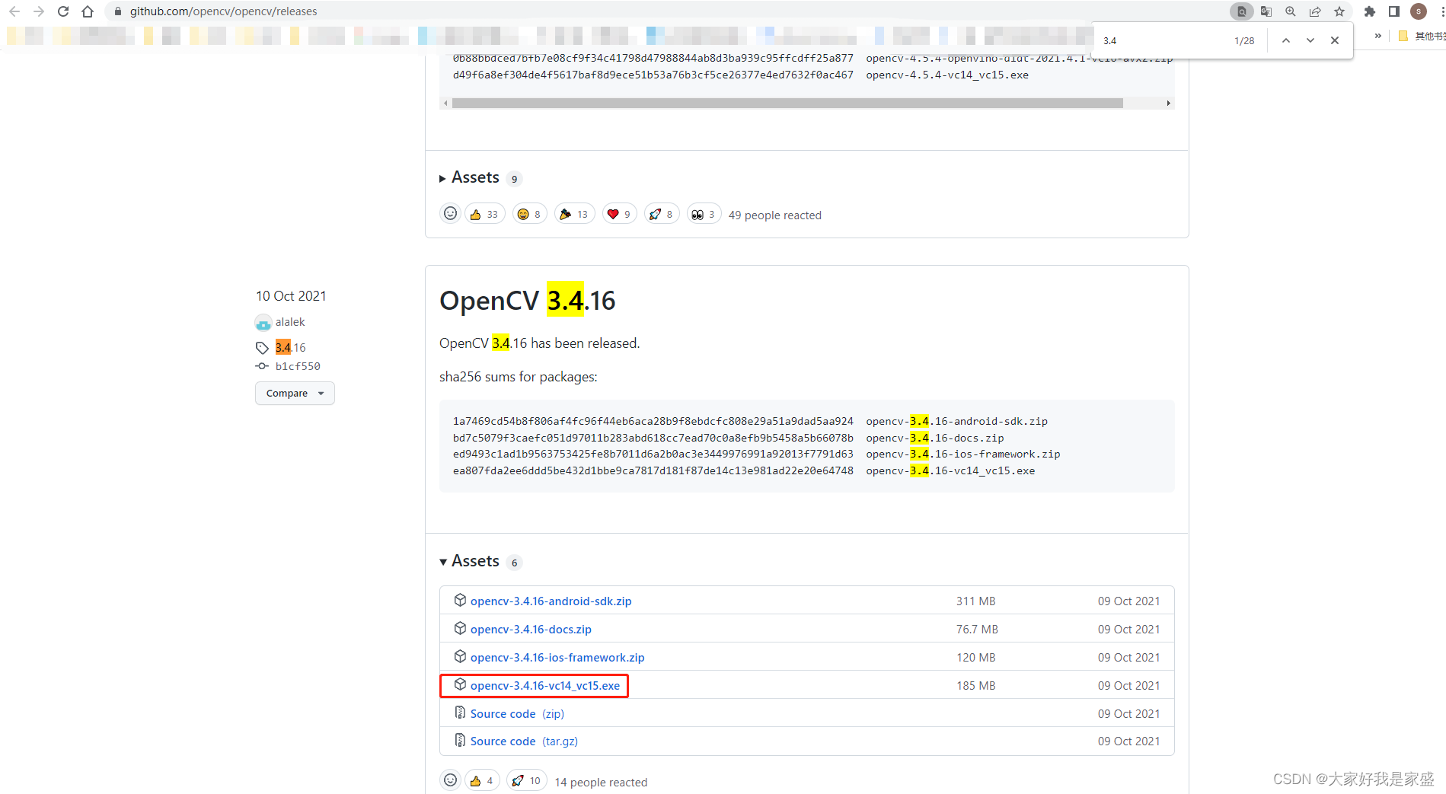Bookmark this page with the star icon

coord(1339,11)
